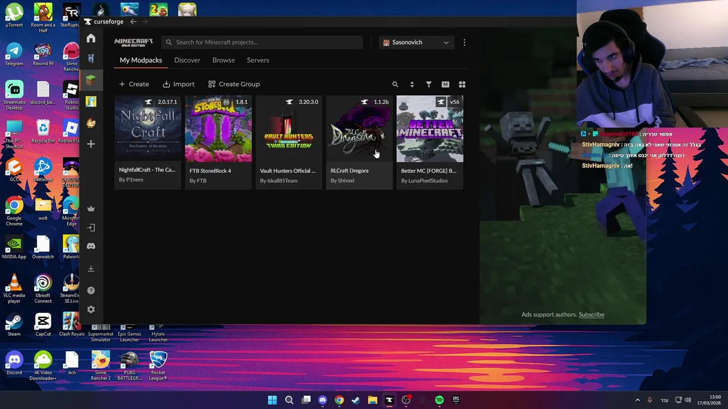Open Rocket League desktop shortcut

point(158,366)
